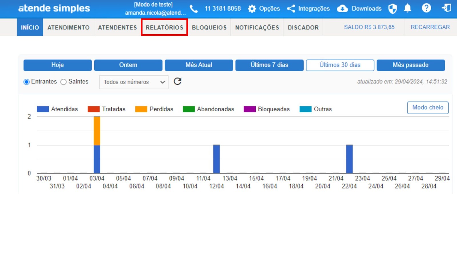
Task: Select Últimos 7 dias button
Action: coord(269,65)
